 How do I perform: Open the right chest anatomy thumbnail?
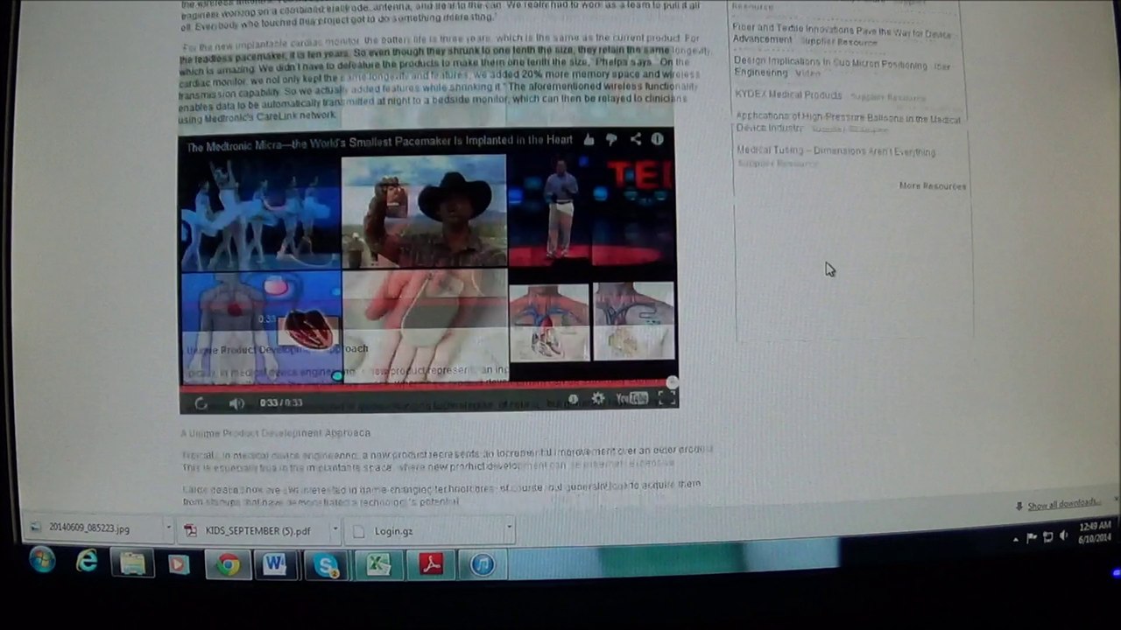(633, 320)
